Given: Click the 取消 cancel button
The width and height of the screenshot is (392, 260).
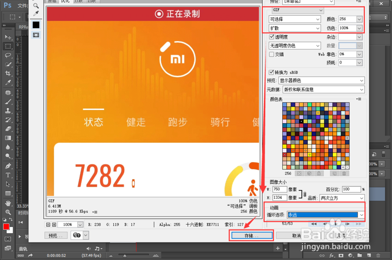Looking at the screenshot, I should coord(296,236).
